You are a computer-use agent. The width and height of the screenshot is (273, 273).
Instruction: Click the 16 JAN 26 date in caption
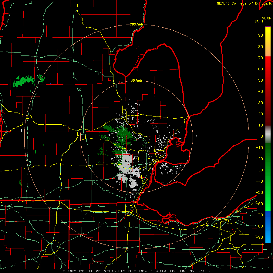coord(182,271)
